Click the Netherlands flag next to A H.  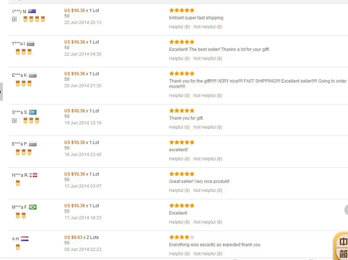25,239
